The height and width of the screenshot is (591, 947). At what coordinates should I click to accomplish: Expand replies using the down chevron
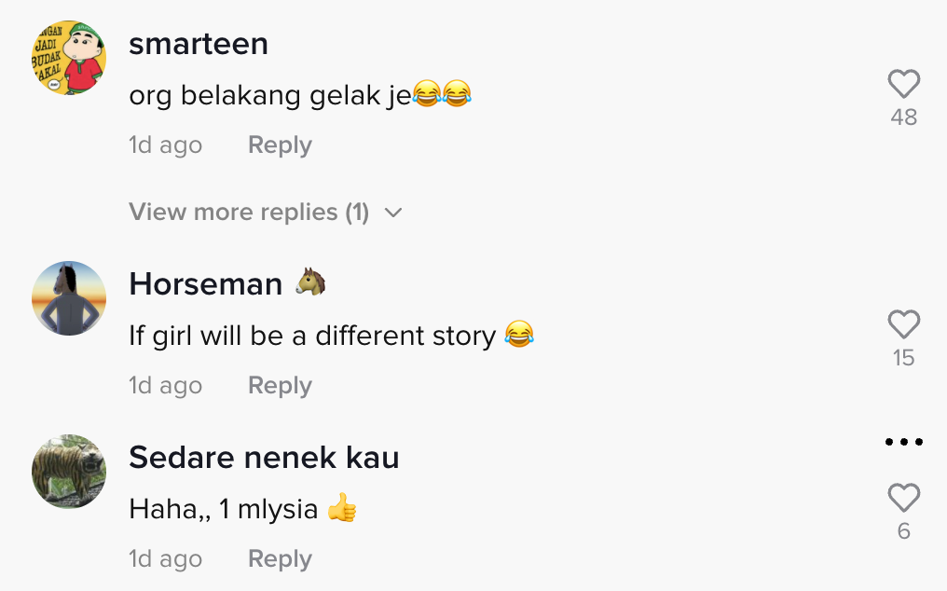pyautogui.click(x=393, y=213)
